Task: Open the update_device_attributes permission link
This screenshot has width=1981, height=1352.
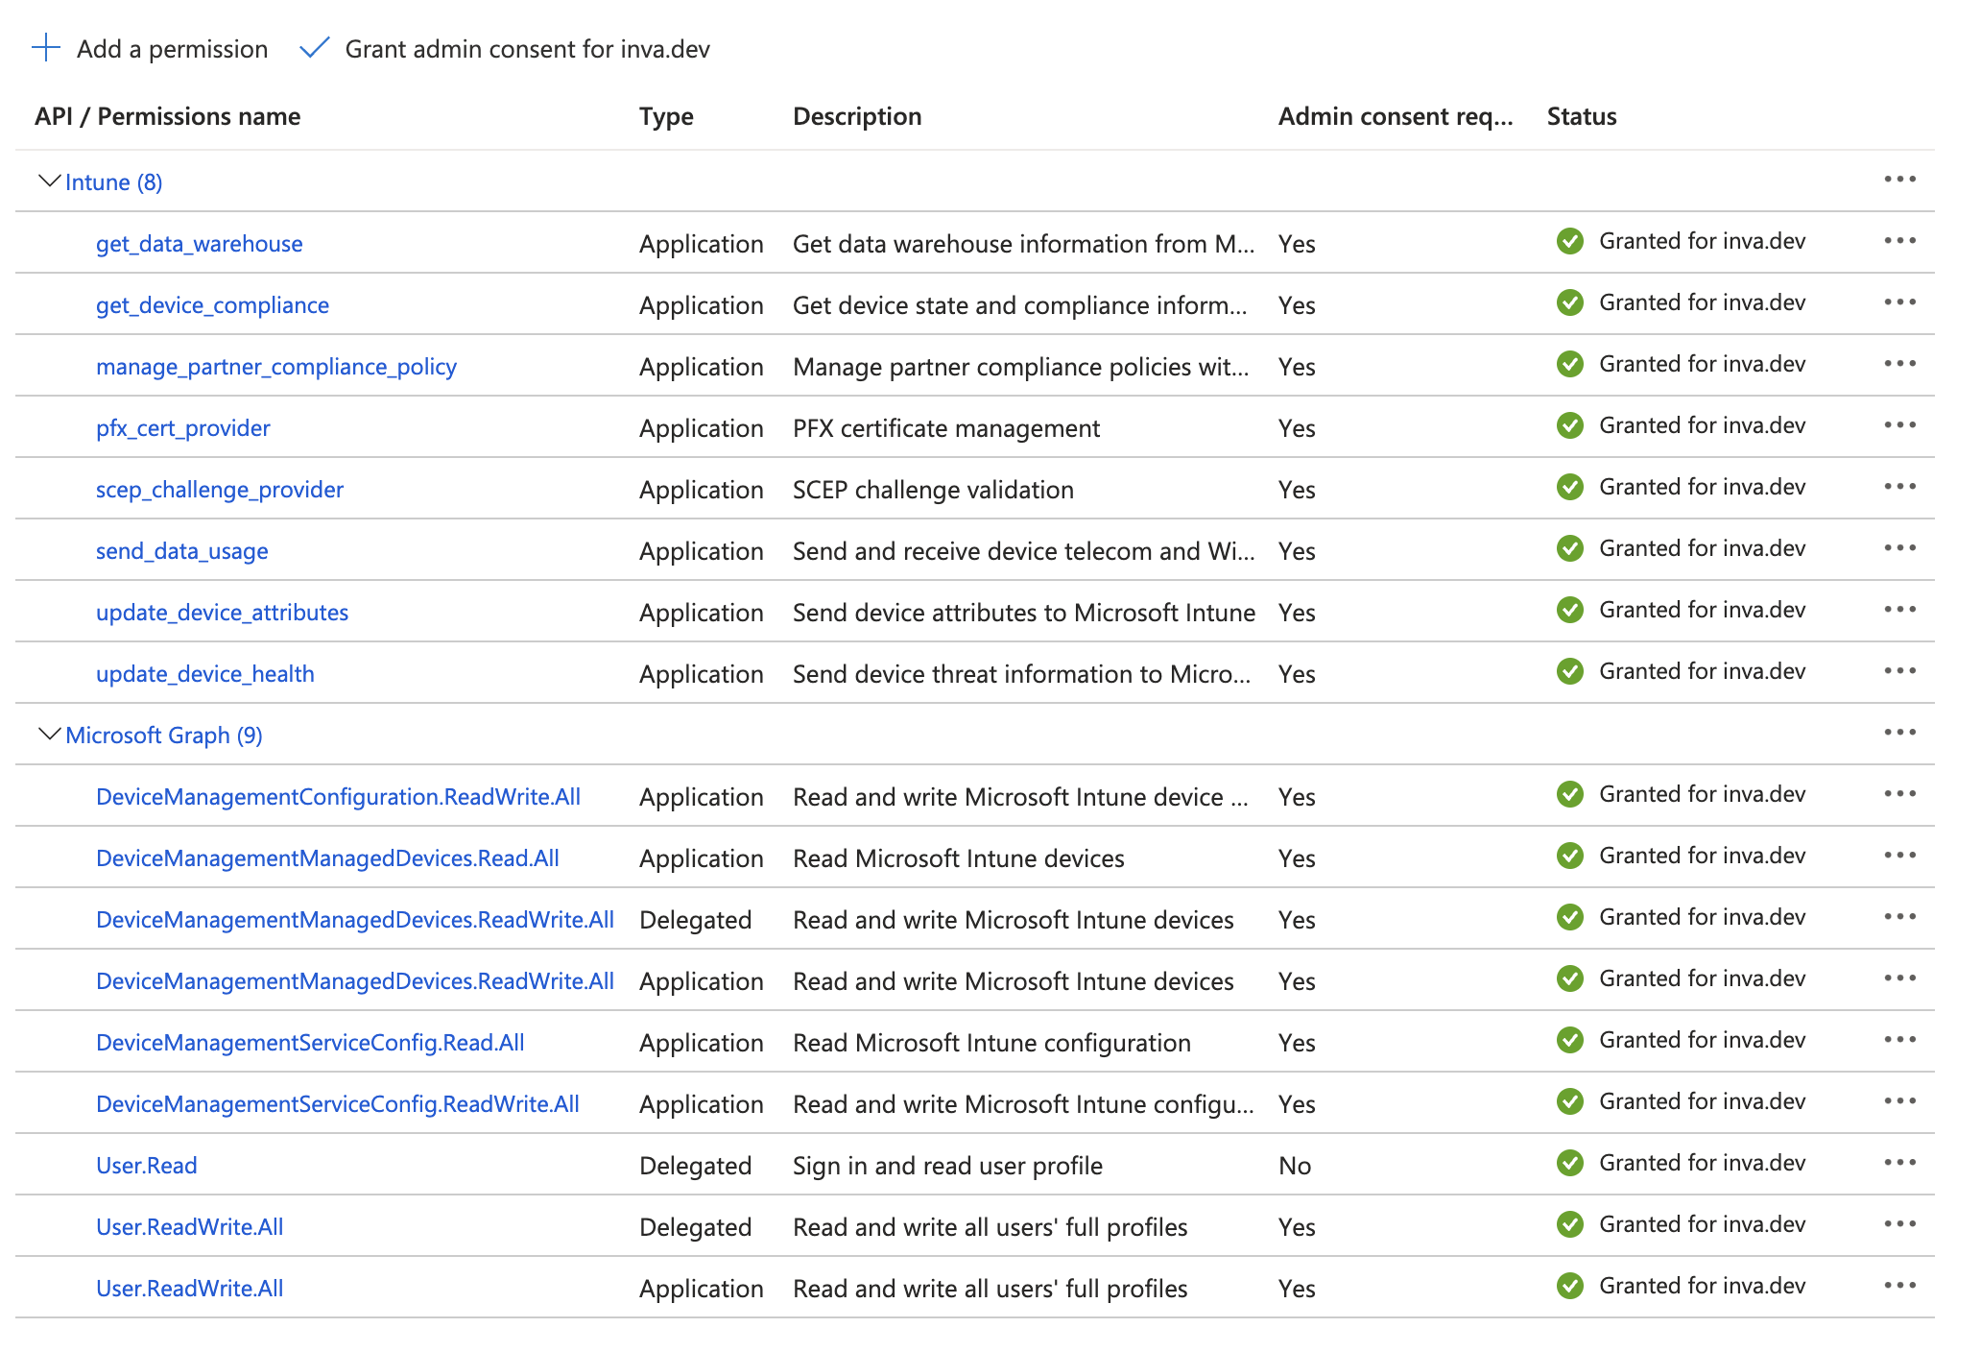Action: (x=222, y=613)
